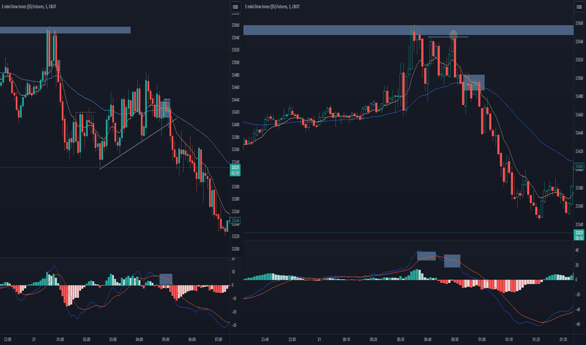
Task: Click 00:30 on the right time axis
Action: [401, 339]
